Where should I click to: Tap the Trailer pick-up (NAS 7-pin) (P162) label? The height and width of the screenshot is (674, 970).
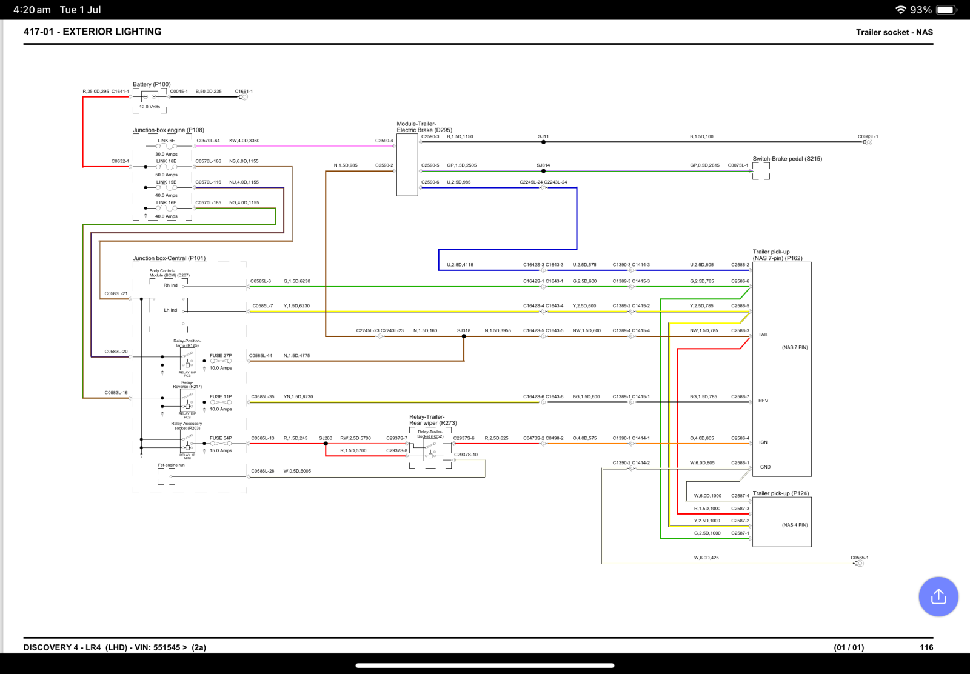[778, 255]
